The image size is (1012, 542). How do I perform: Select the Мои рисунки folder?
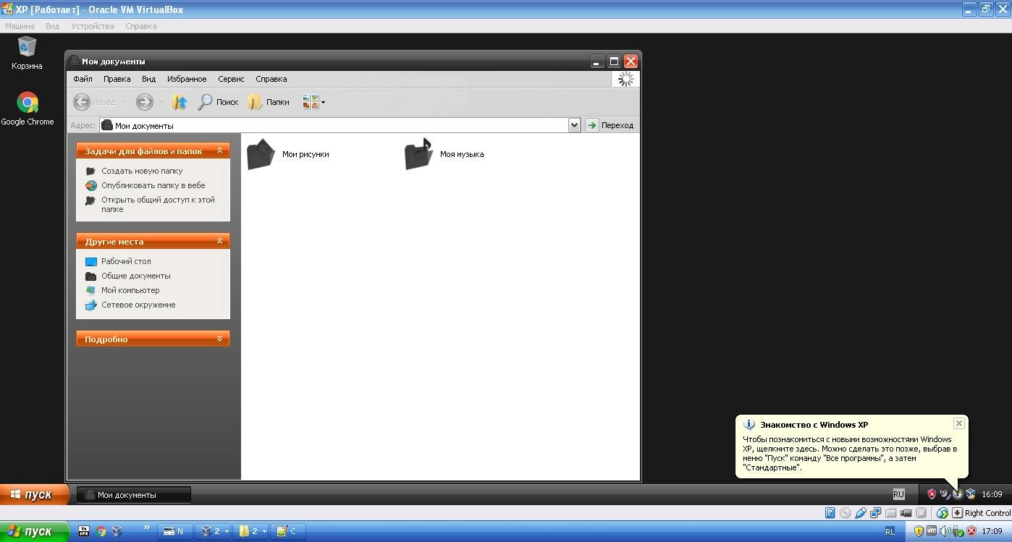288,154
